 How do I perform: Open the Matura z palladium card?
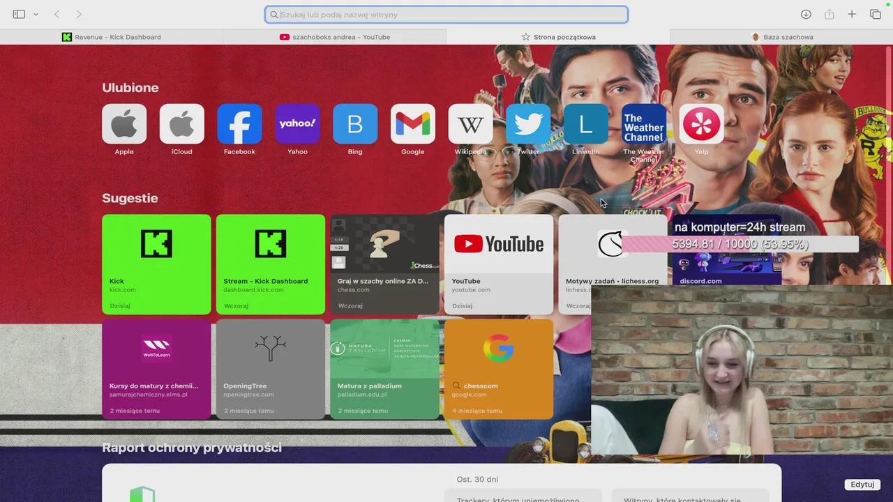384,369
